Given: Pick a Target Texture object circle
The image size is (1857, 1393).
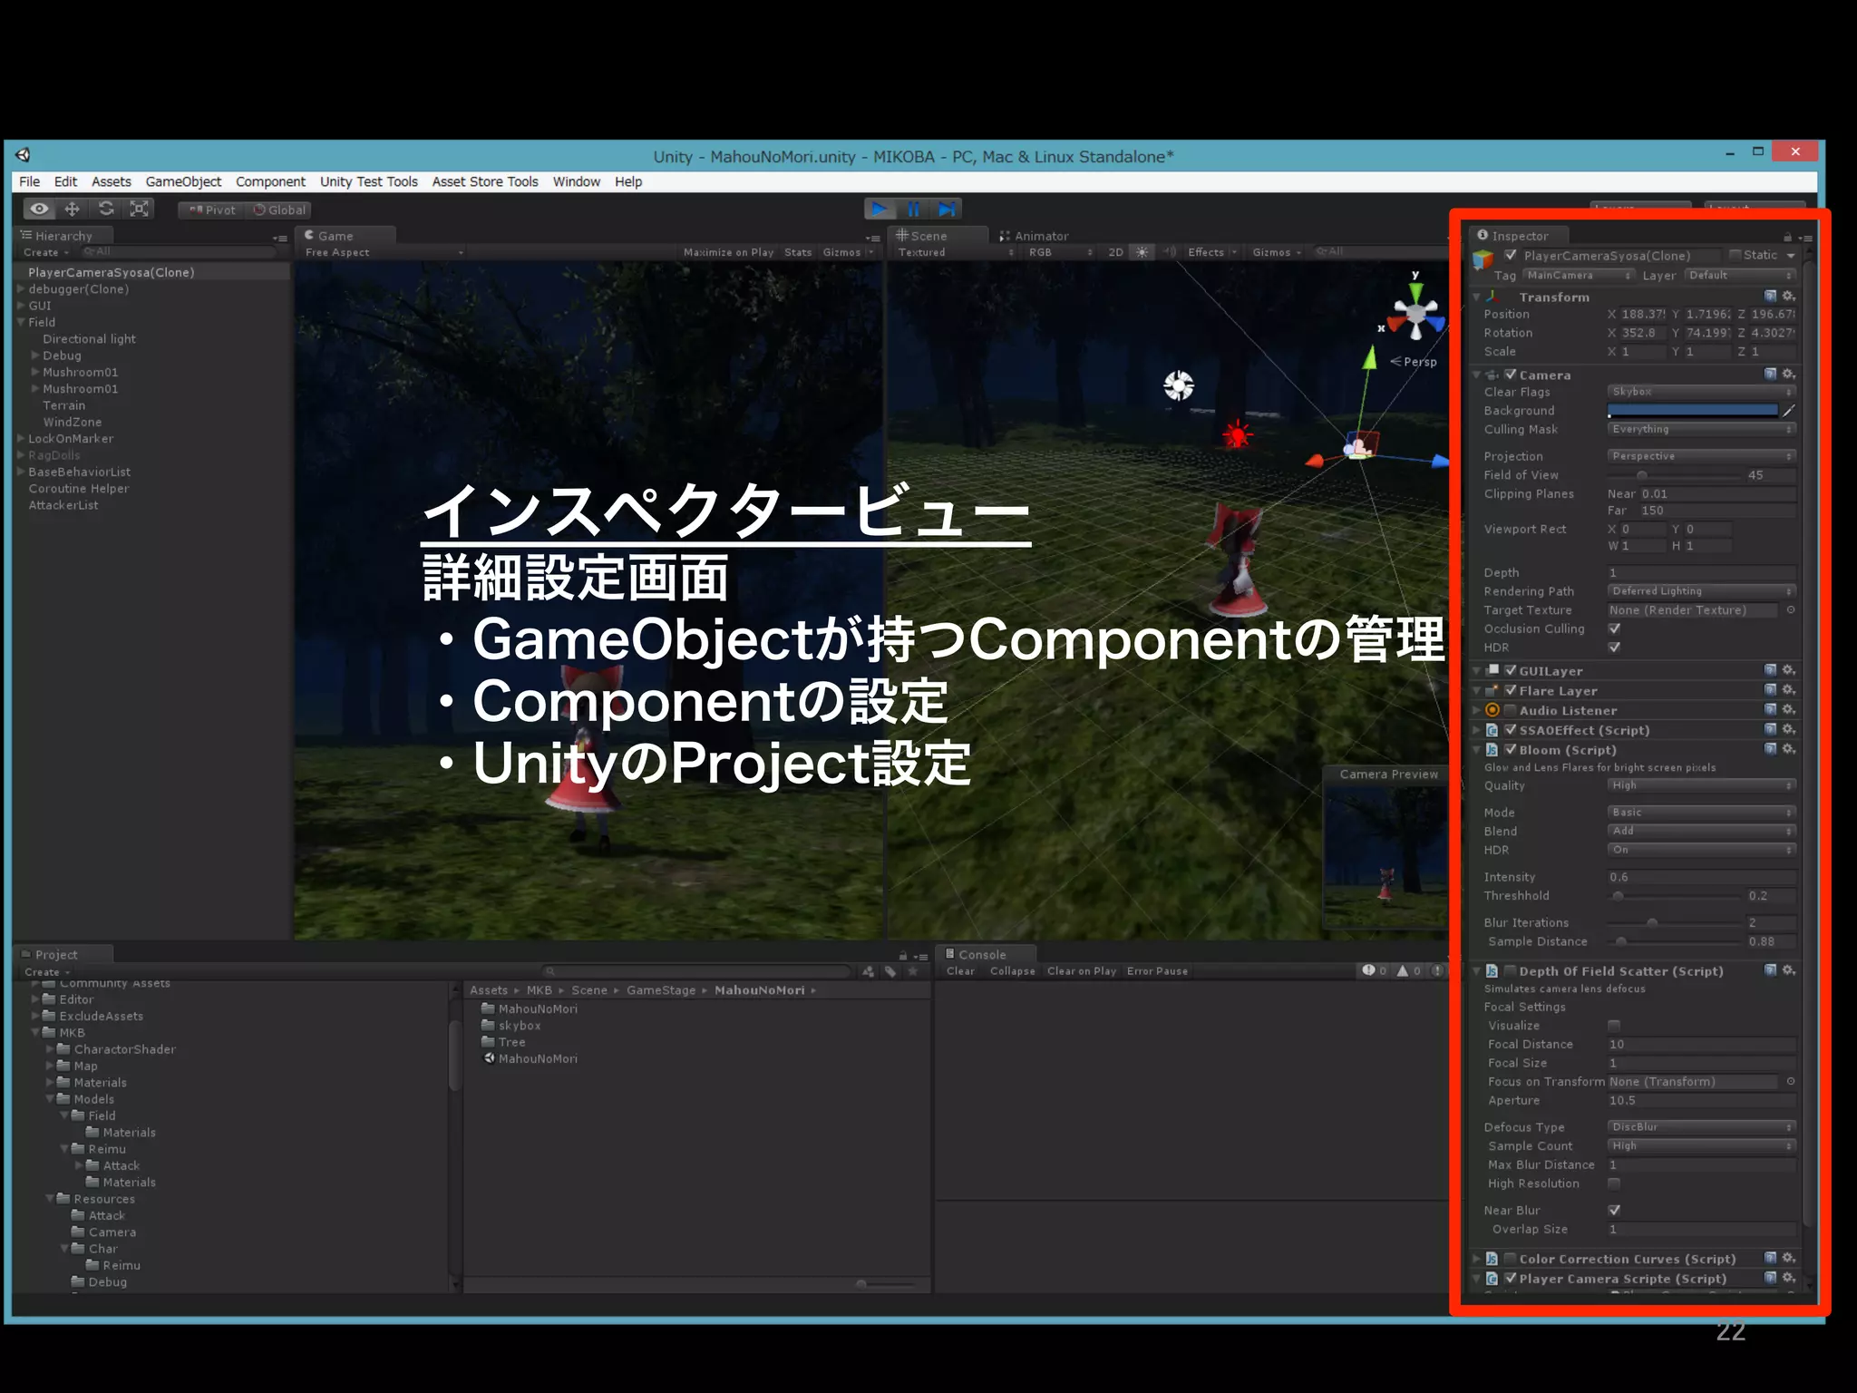Looking at the screenshot, I should point(1791,610).
